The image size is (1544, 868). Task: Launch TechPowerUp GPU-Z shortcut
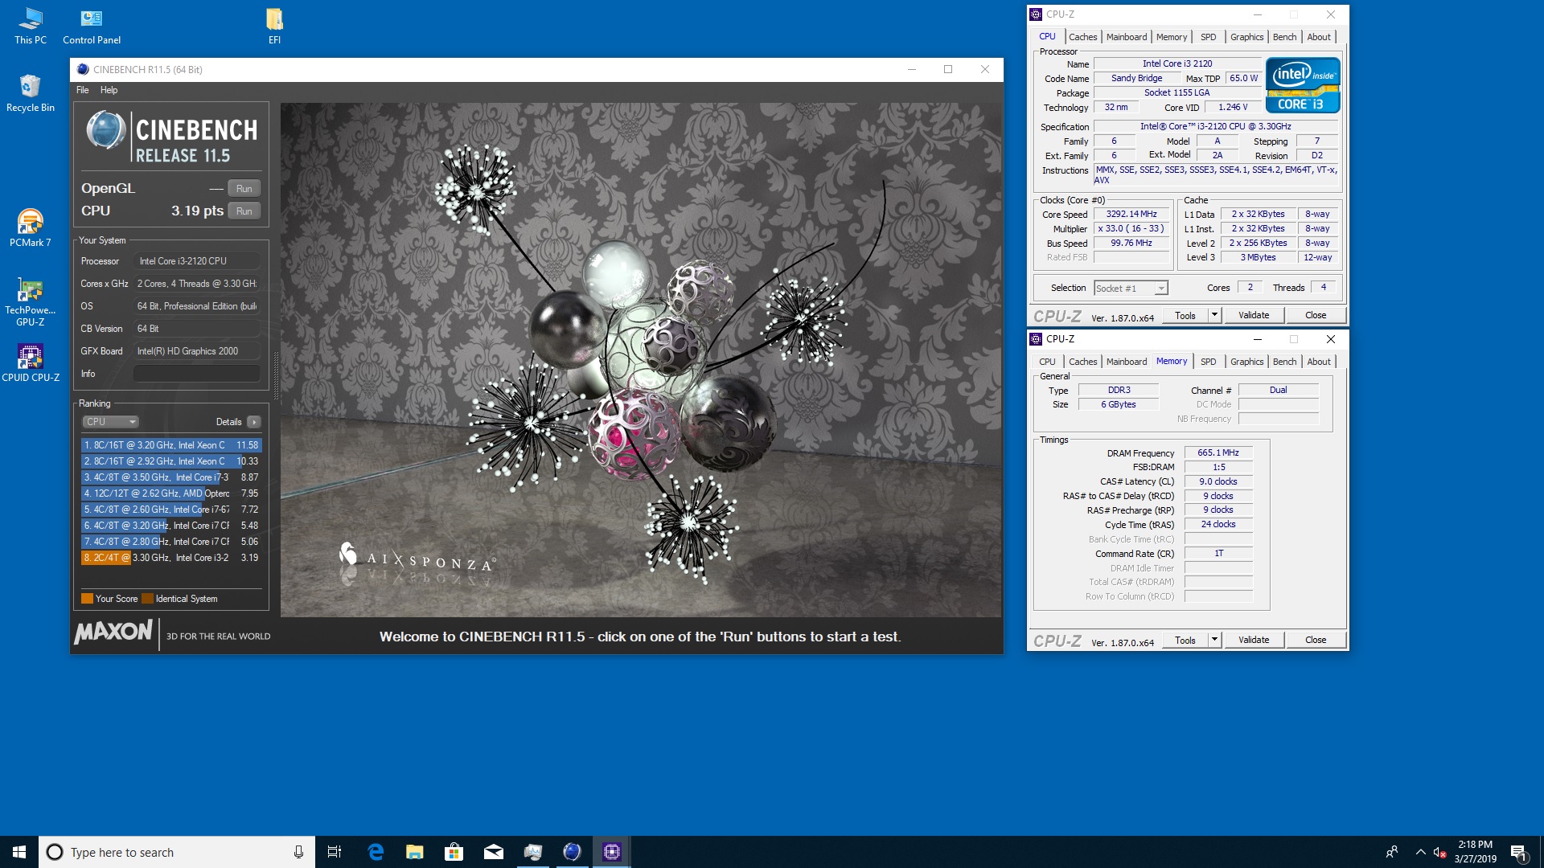click(x=31, y=302)
